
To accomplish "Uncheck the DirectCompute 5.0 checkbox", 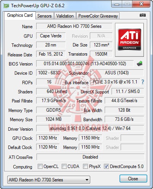I will pos(106,166).
